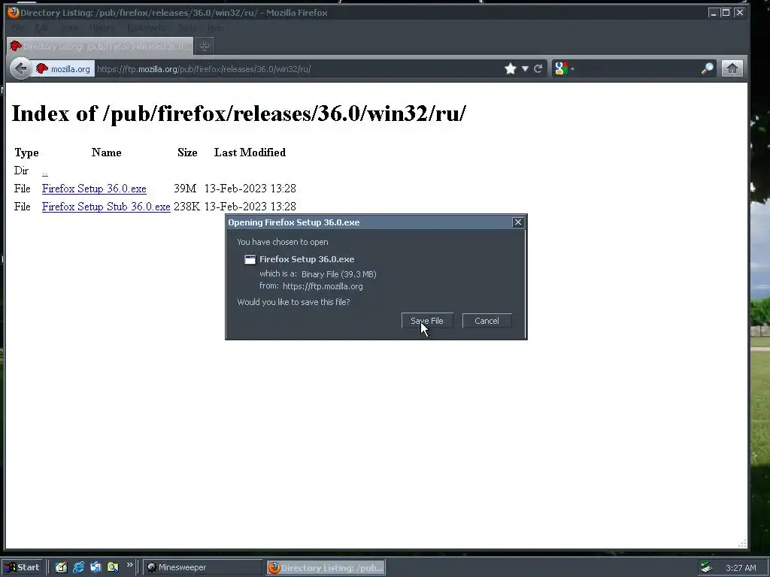770x577 pixels.
Task: Click the first quick launch notepad icon
Action: [61, 567]
